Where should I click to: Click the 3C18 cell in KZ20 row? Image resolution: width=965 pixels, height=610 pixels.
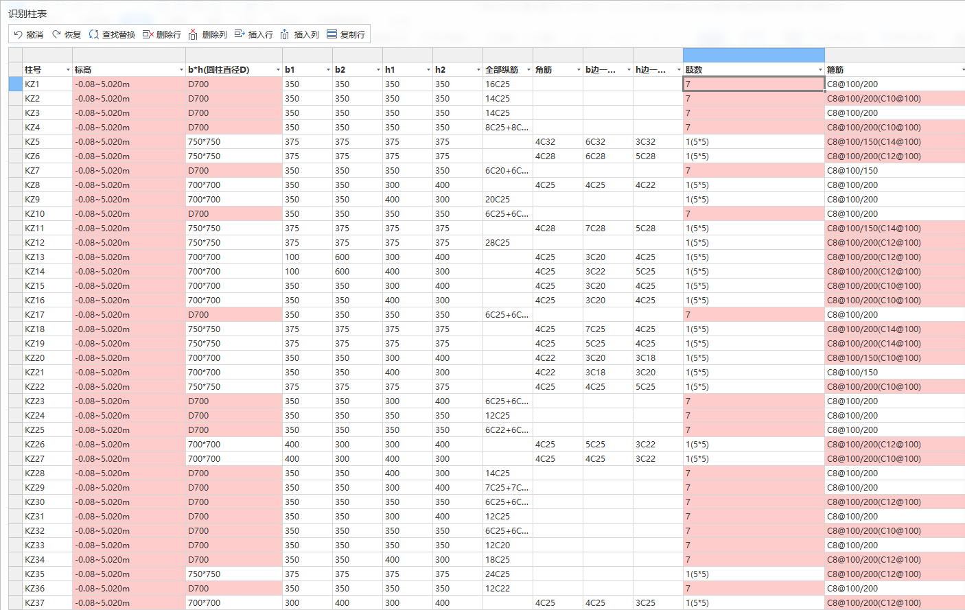(658, 358)
